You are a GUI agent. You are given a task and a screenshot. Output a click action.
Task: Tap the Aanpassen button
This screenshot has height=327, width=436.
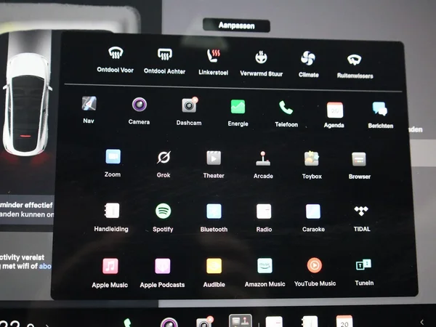[236, 25]
